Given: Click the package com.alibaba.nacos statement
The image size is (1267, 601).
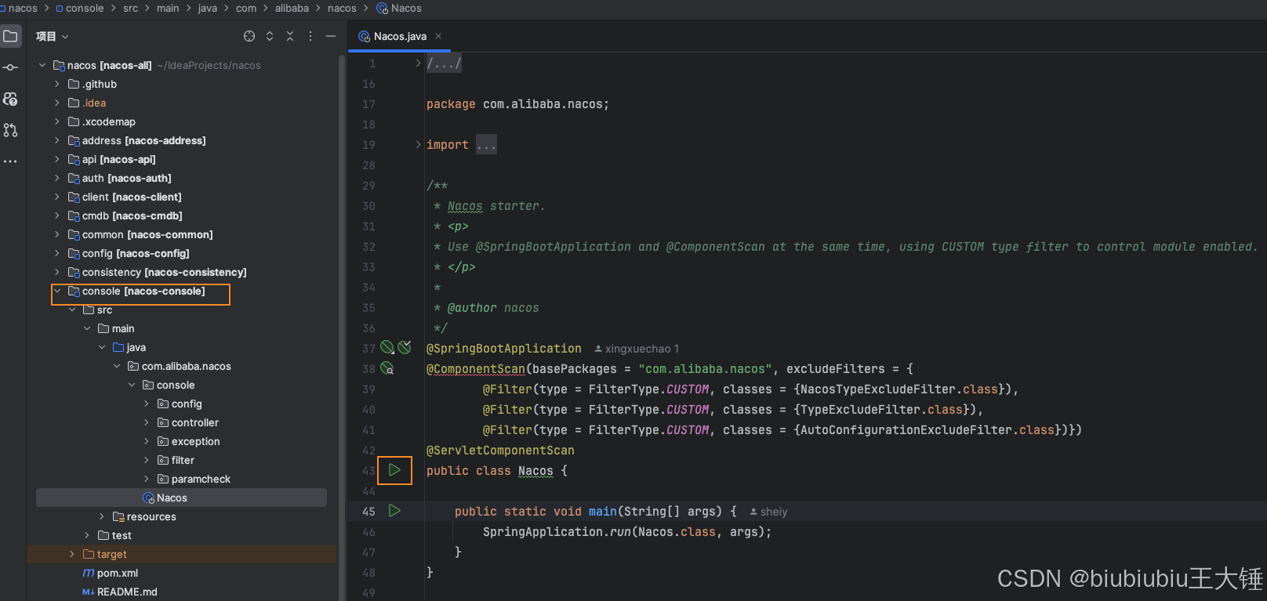Looking at the screenshot, I should [517, 104].
